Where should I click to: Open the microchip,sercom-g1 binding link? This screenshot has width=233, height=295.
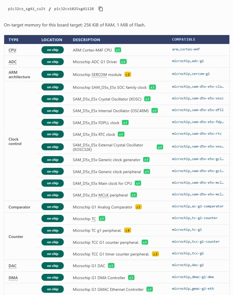(x=191, y=74)
